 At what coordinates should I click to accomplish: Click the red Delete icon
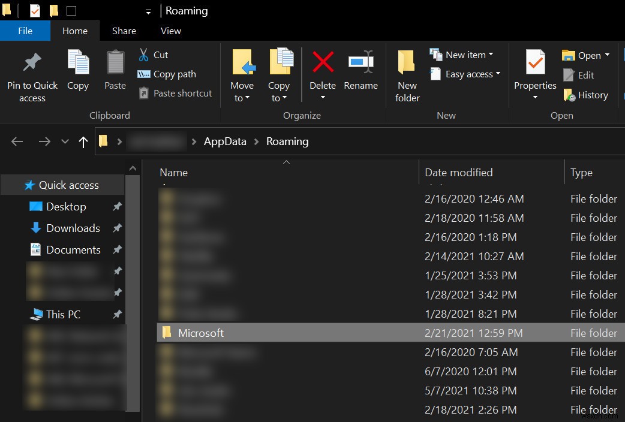coord(323,62)
